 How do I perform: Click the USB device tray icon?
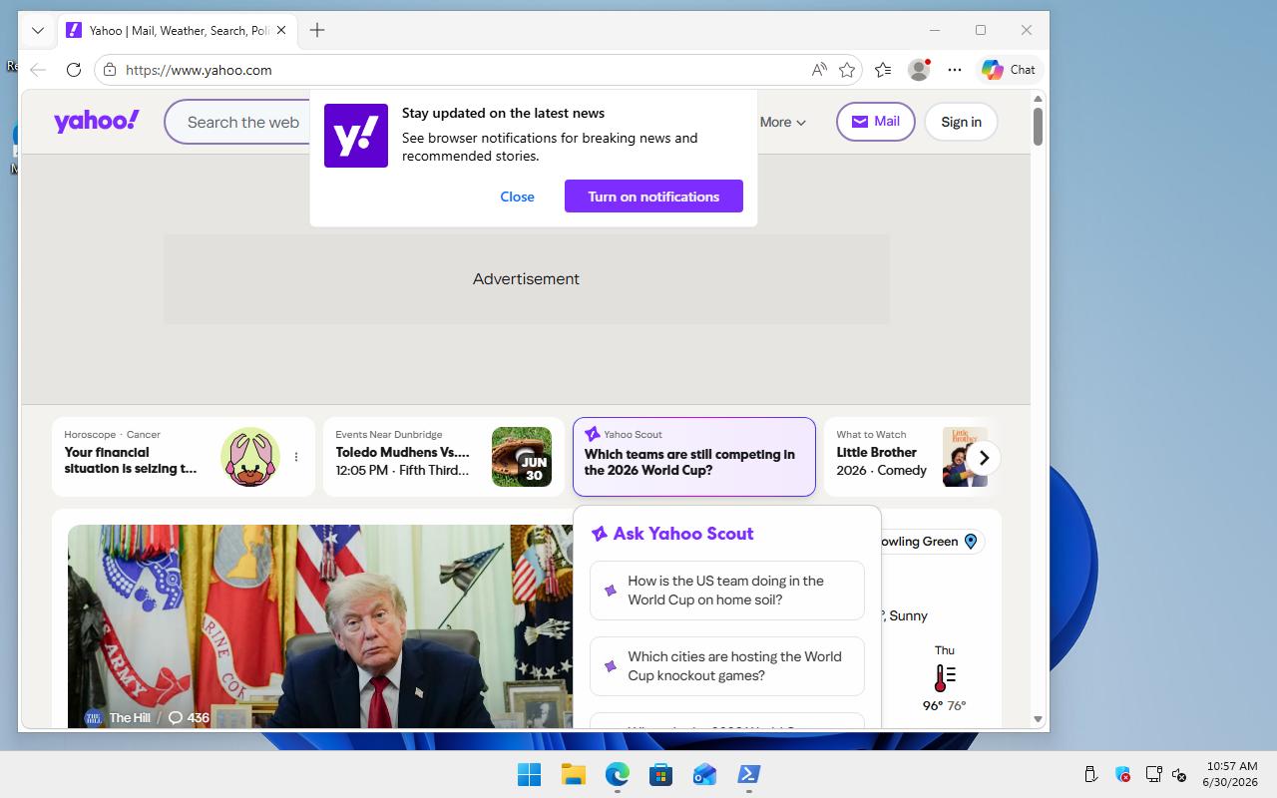coord(1090,774)
